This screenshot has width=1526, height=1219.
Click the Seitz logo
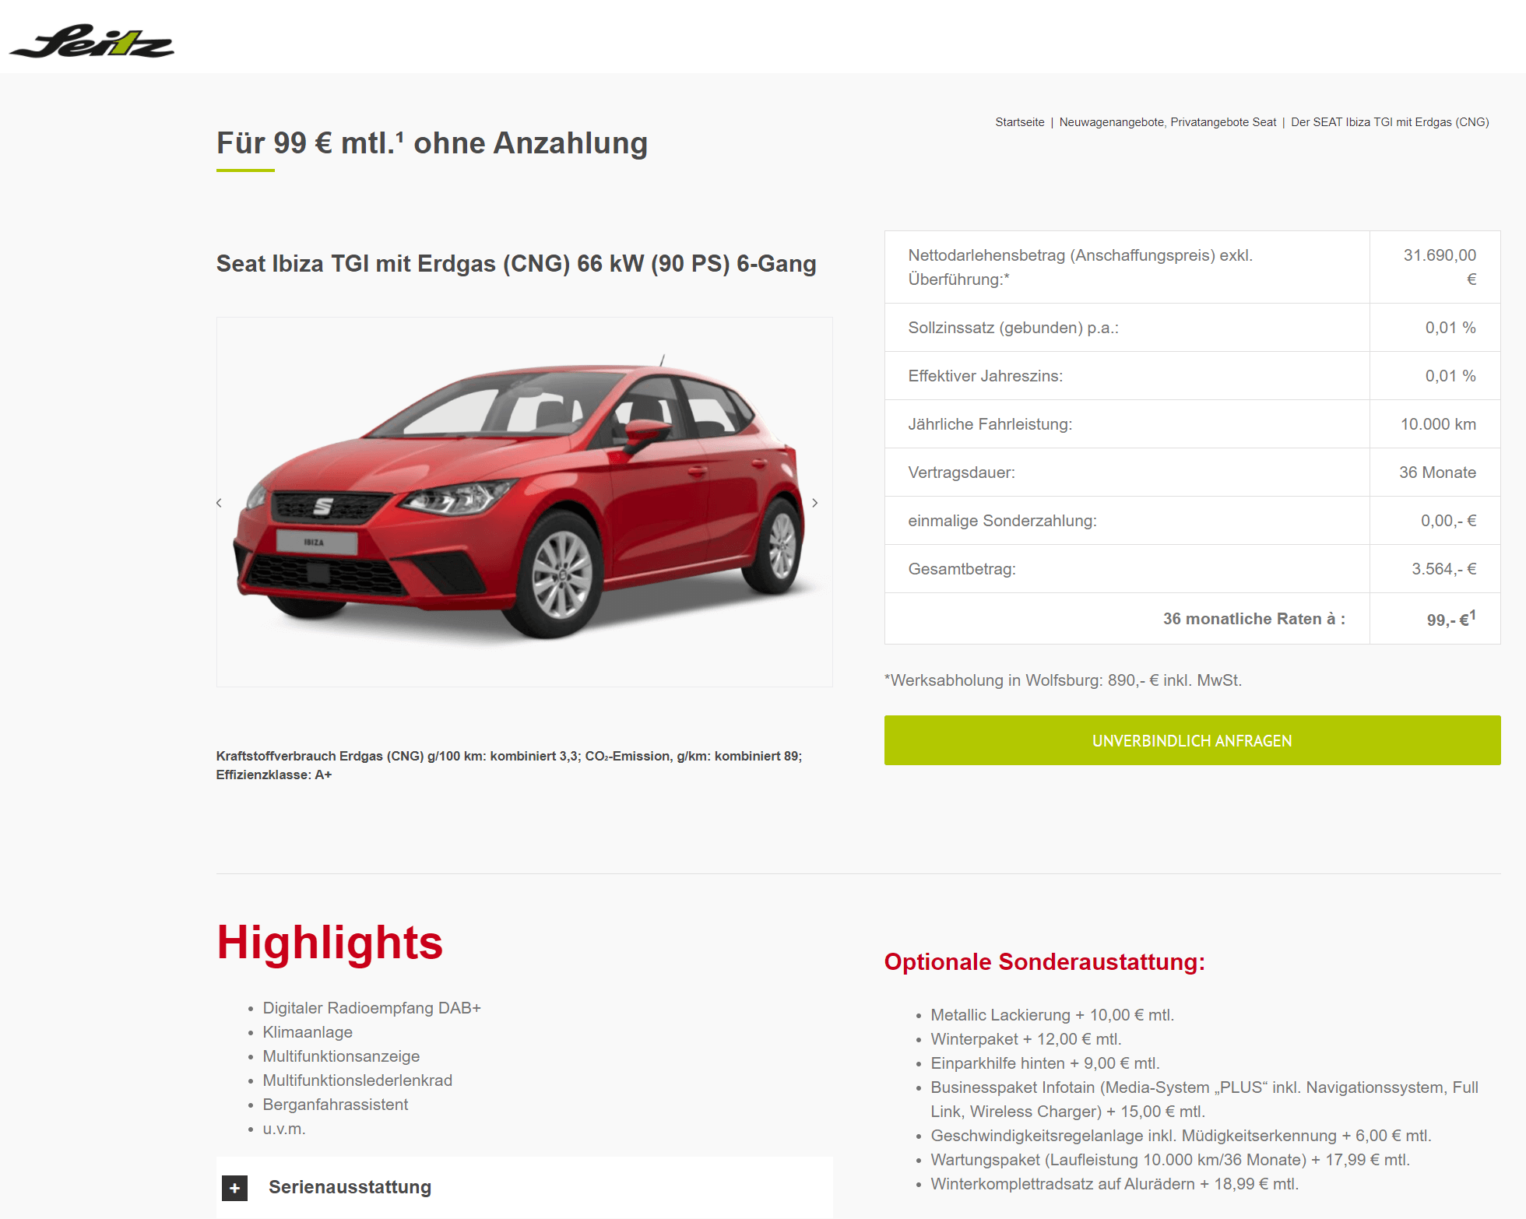92,41
